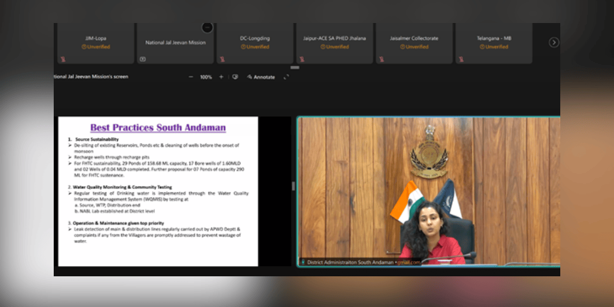The height and width of the screenshot is (307, 614).
Task: Open more options on National Jal Jeevan tile
Action: 207,28
